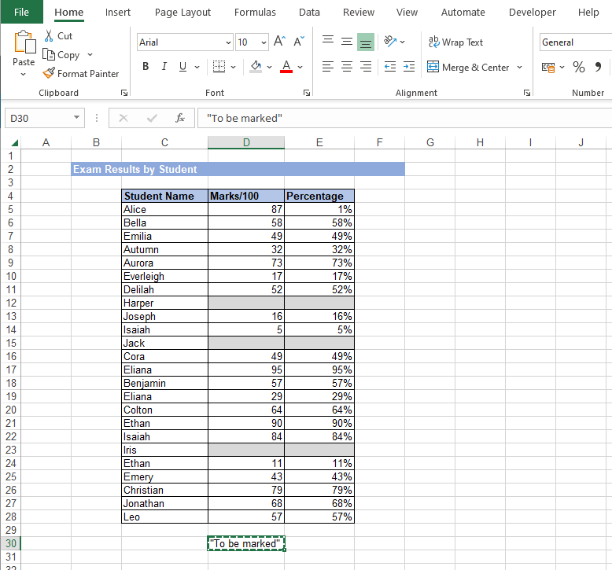This screenshot has width=612, height=570.
Task: Click the Format Painter brush icon
Action: [x=49, y=74]
